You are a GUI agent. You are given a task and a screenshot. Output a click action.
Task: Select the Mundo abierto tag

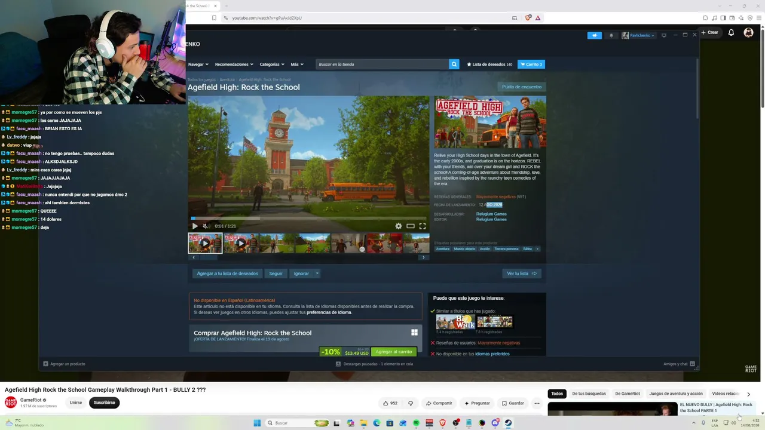[464, 248]
